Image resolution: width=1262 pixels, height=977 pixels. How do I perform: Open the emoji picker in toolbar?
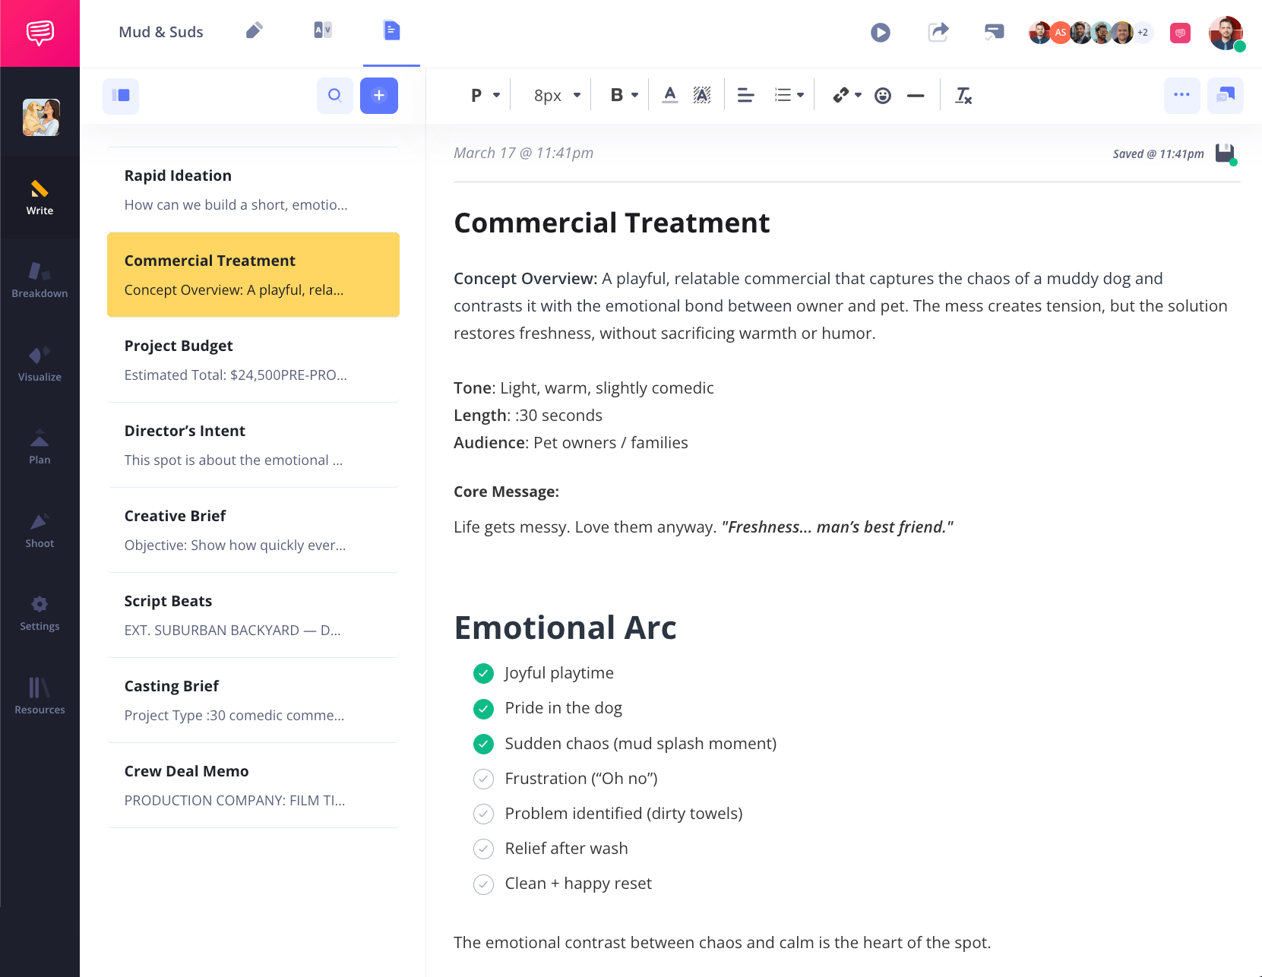pyautogui.click(x=882, y=96)
